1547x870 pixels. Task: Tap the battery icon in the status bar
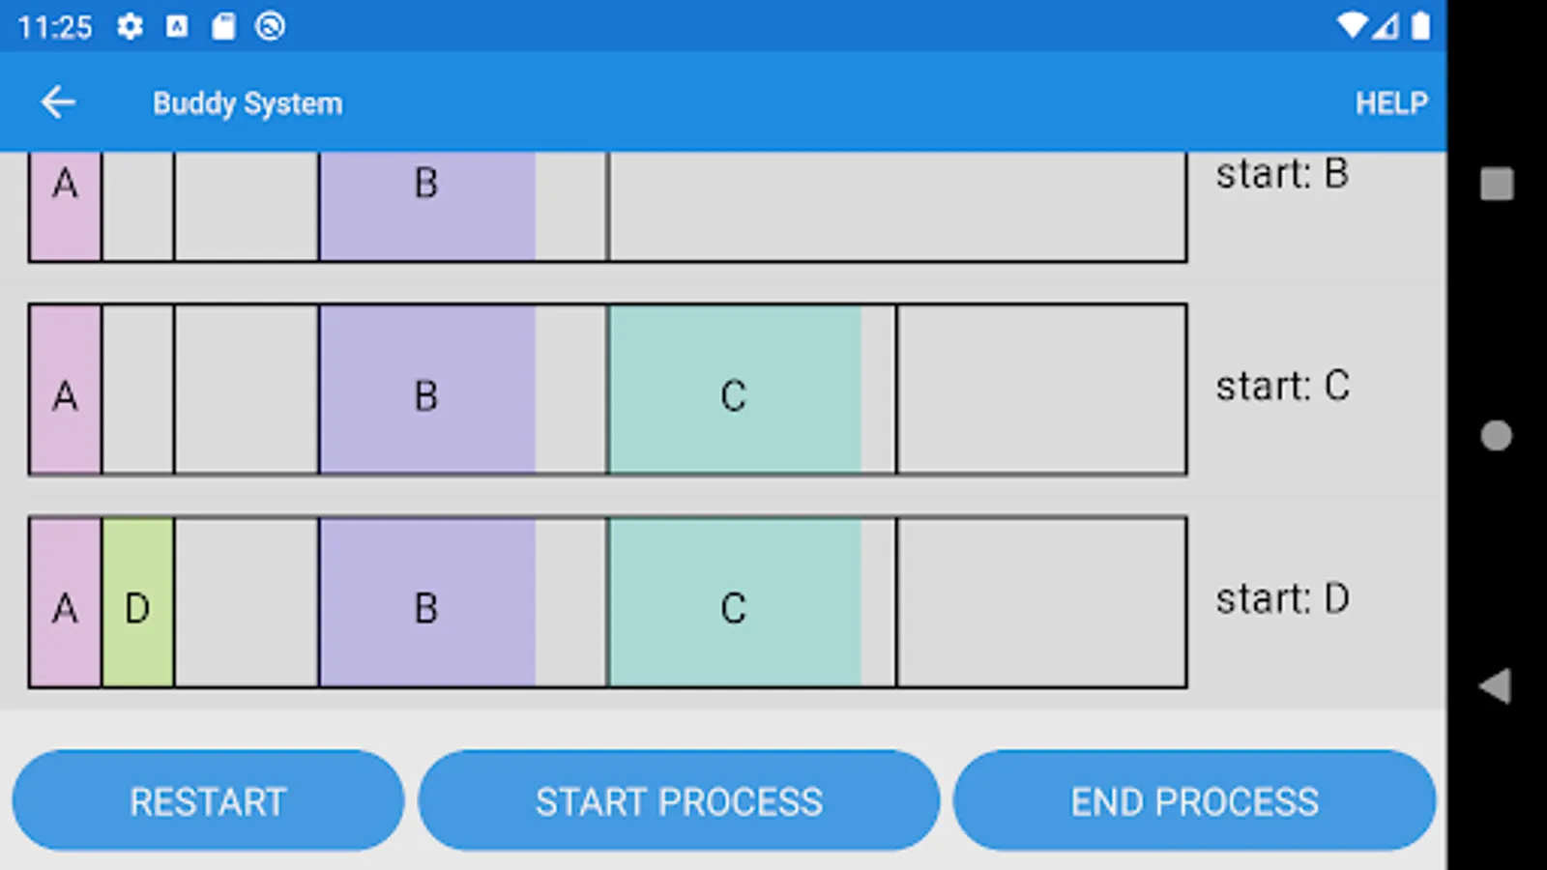(1420, 26)
